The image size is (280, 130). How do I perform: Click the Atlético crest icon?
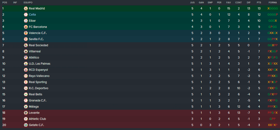26,58
